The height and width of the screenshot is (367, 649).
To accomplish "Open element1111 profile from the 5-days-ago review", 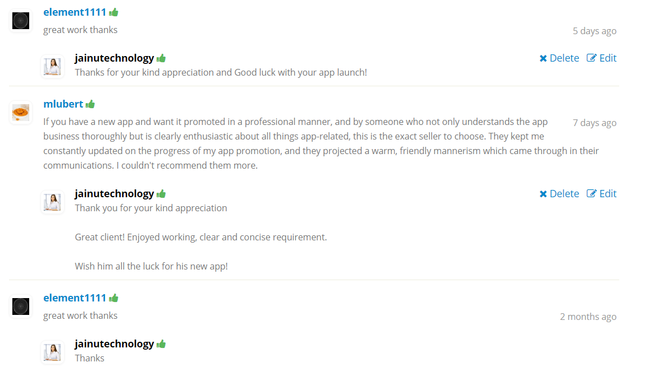I will (75, 12).
